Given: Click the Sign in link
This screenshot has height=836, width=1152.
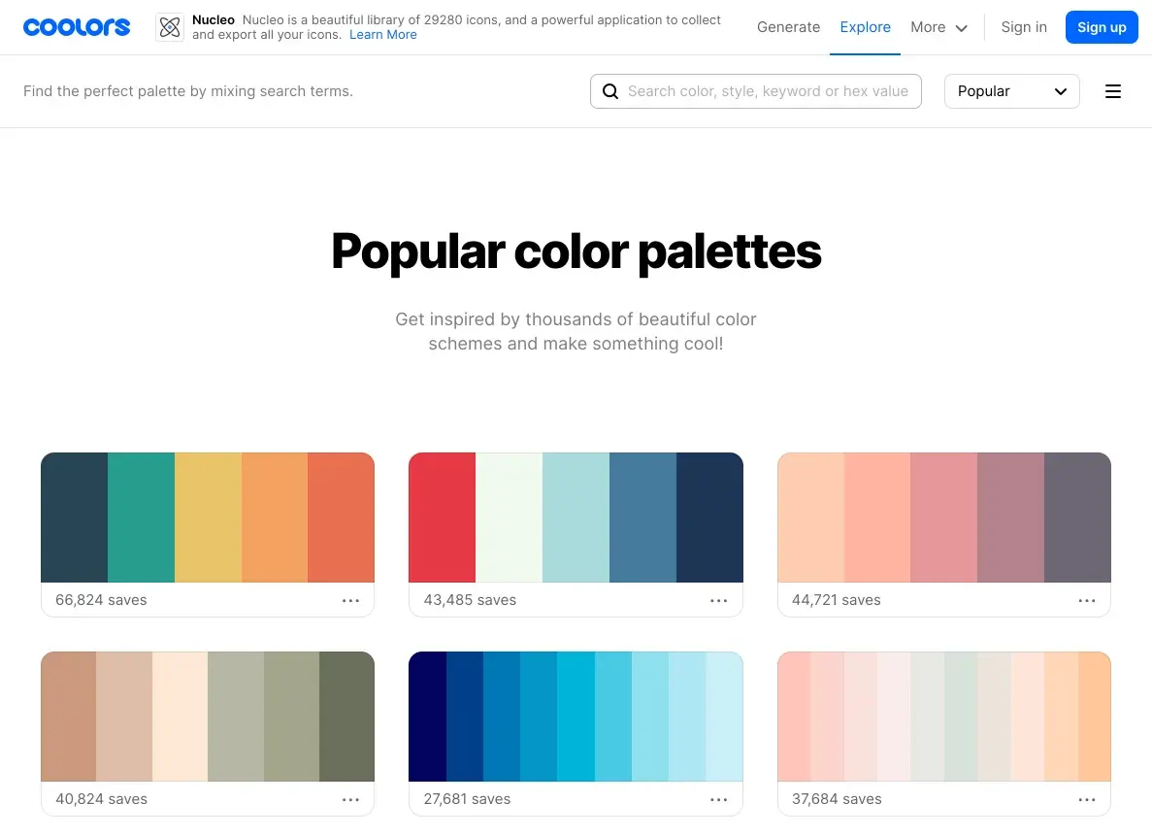Looking at the screenshot, I should click(1024, 27).
